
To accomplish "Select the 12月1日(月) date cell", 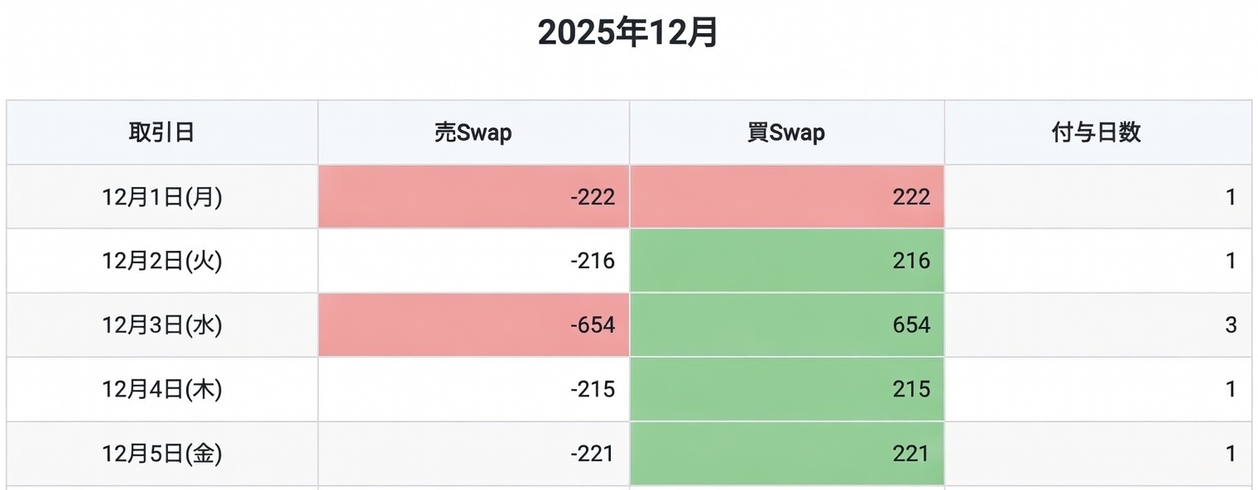I will click(x=161, y=197).
